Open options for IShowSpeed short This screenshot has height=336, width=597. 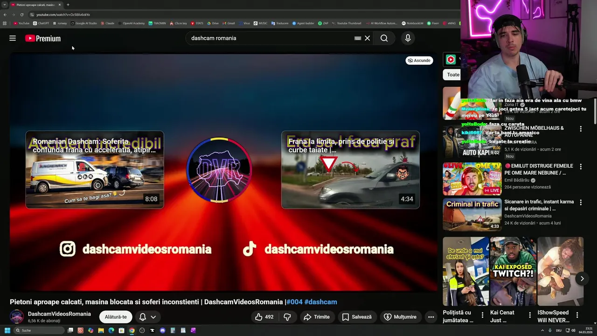(577, 315)
